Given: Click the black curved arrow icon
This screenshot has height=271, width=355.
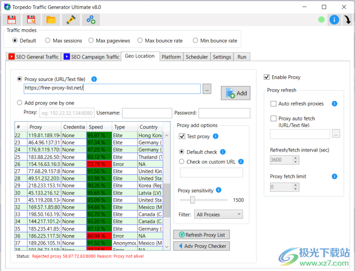Looking at the screenshot, I should [x=348, y=20].
